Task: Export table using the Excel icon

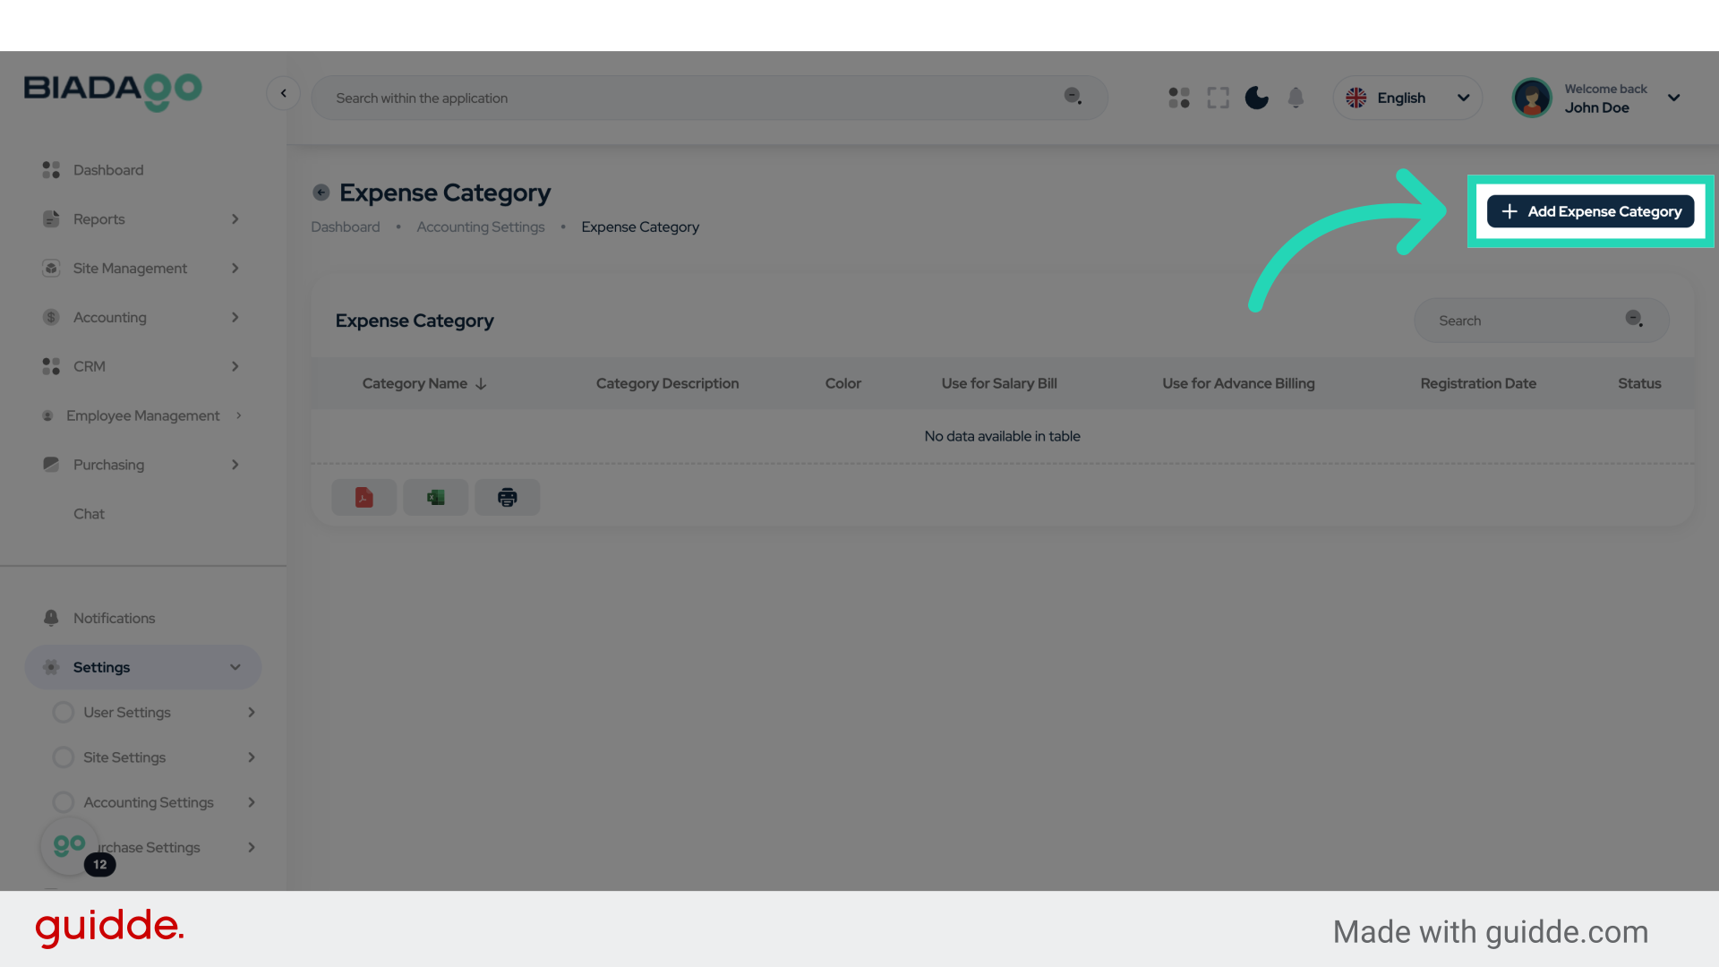Action: pyautogui.click(x=435, y=497)
